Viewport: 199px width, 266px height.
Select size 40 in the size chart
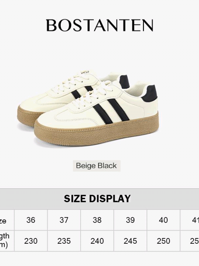pos(163,220)
